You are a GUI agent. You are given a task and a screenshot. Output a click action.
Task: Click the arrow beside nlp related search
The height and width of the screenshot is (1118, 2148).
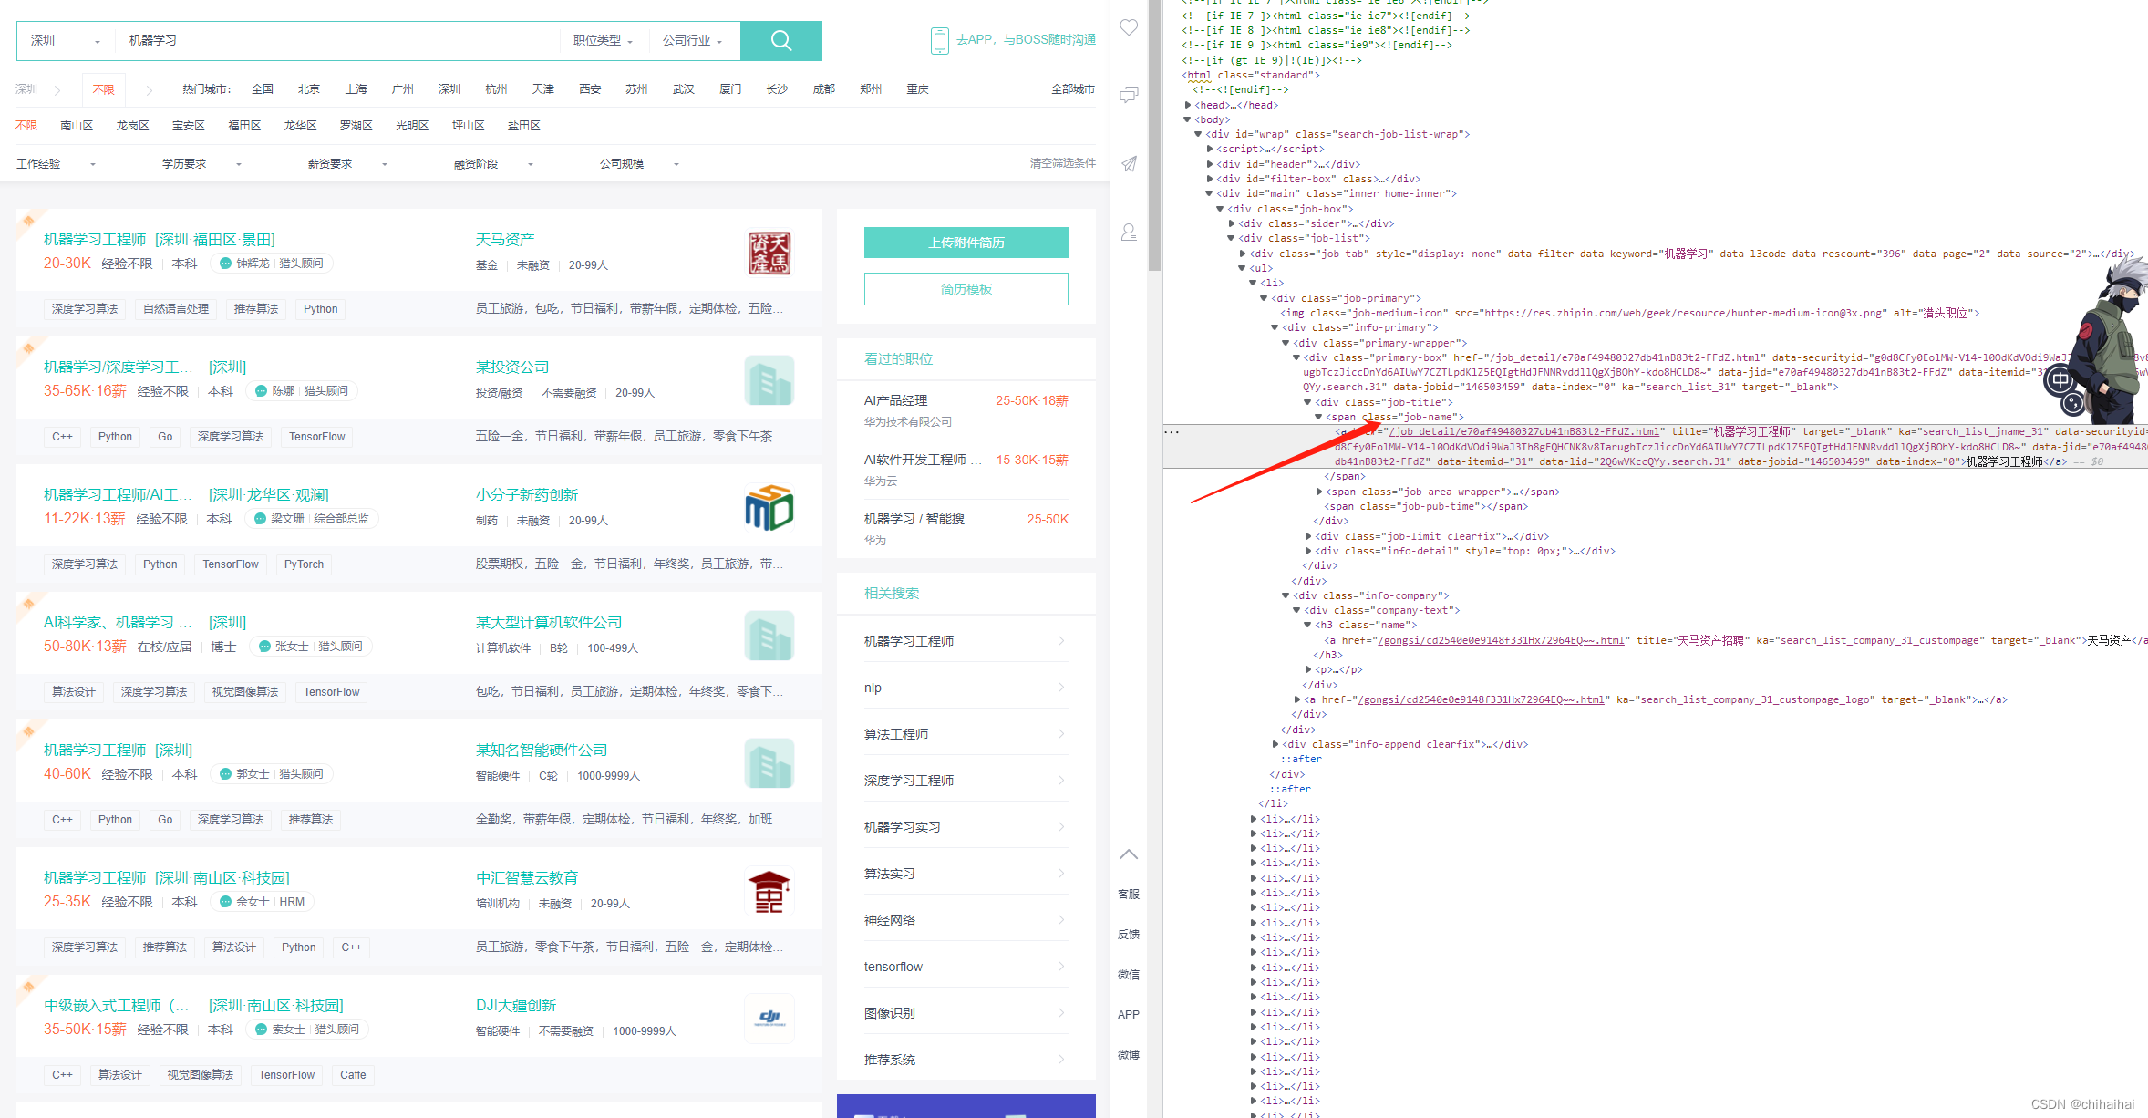pos(1061,688)
